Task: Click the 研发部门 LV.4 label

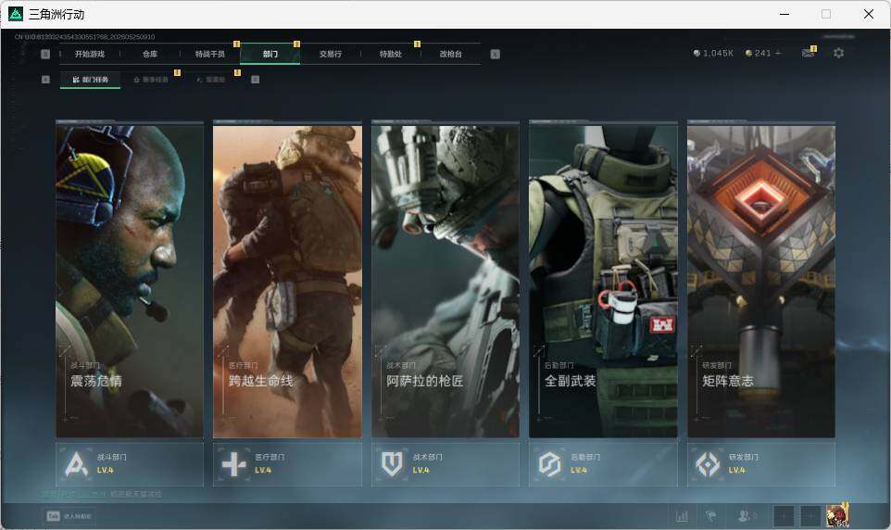Action: click(x=737, y=471)
